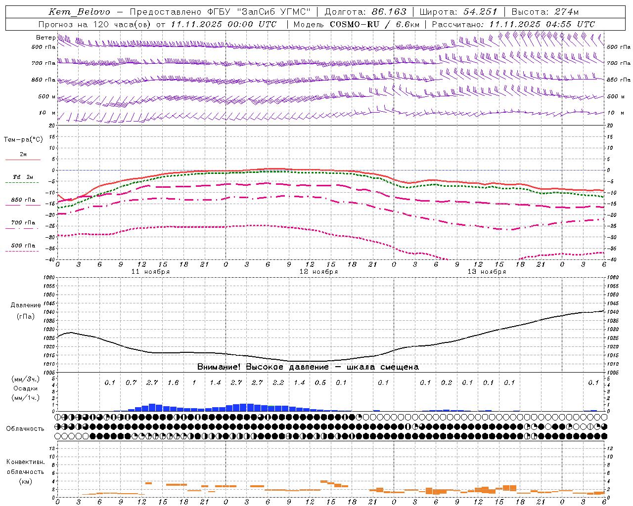Click the 1.6 precipitation value
Viewport: 633px width, 506px height.
click(x=173, y=383)
